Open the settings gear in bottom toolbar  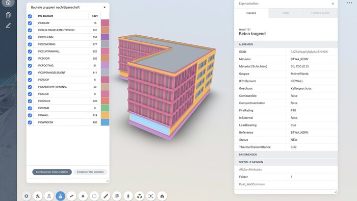(x=27, y=196)
